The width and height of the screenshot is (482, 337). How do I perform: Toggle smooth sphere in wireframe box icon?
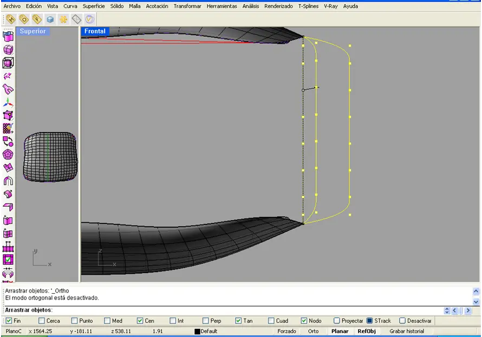pyautogui.click(x=8, y=63)
